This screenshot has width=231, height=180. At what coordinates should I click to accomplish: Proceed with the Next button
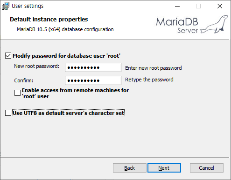click(164, 168)
